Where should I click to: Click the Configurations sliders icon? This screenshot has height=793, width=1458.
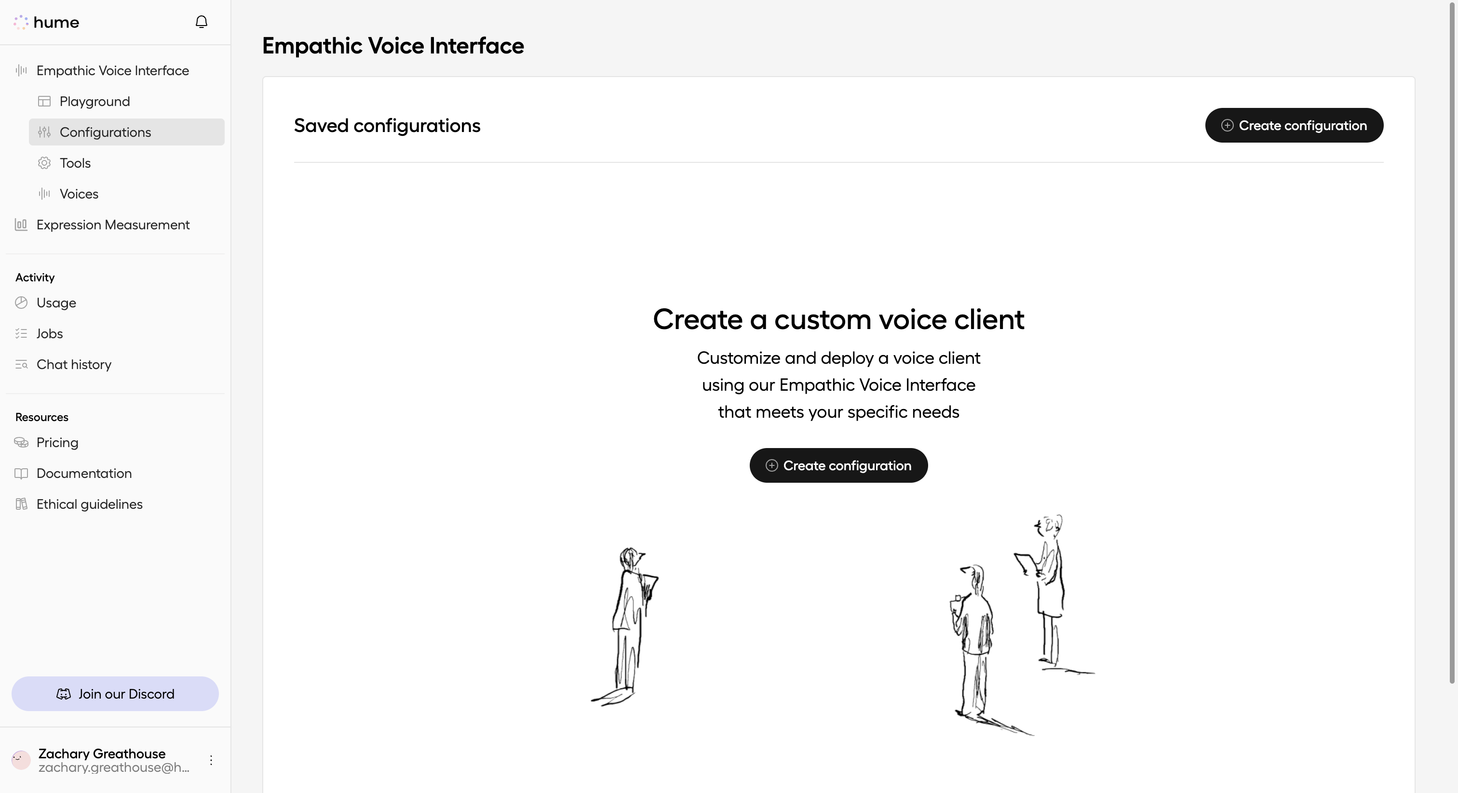[x=45, y=132]
